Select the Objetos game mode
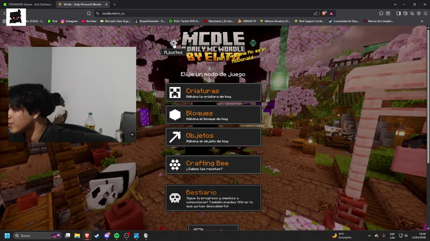The height and width of the screenshot is (241, 430). (213, 137)
